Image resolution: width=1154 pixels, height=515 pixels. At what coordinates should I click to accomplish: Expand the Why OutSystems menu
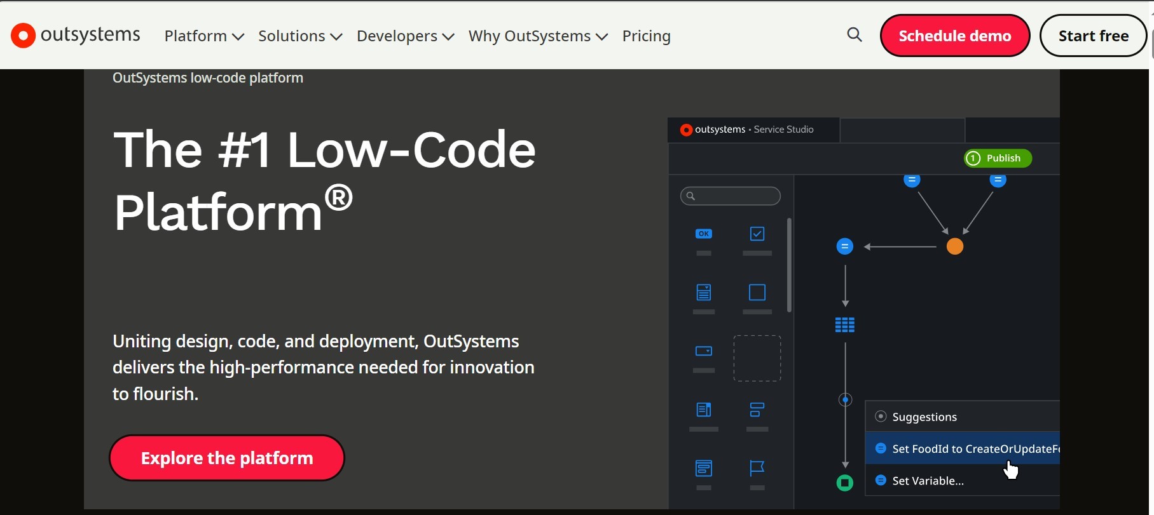pos(539,36)
